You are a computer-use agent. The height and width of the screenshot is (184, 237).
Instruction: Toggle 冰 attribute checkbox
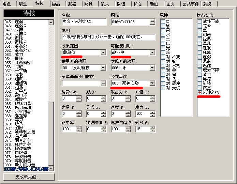point(163,26)
